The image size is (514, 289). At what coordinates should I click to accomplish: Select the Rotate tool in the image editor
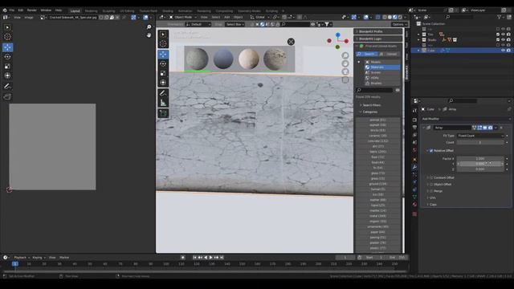pos(7,57)
